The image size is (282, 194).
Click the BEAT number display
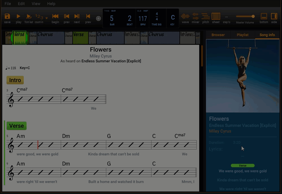pos(129,19)
